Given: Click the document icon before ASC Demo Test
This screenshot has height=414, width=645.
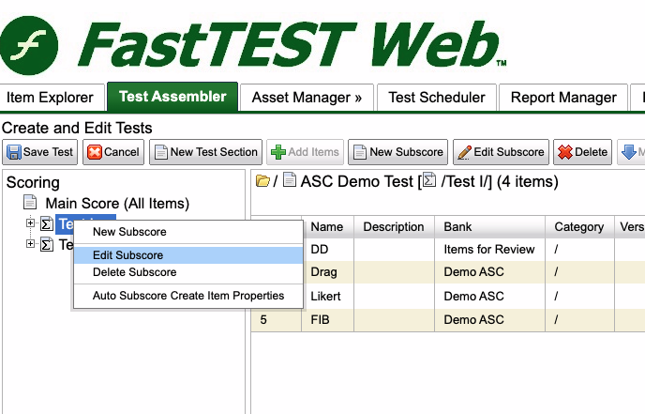Looking at the screenshot, I should (290, 179).
